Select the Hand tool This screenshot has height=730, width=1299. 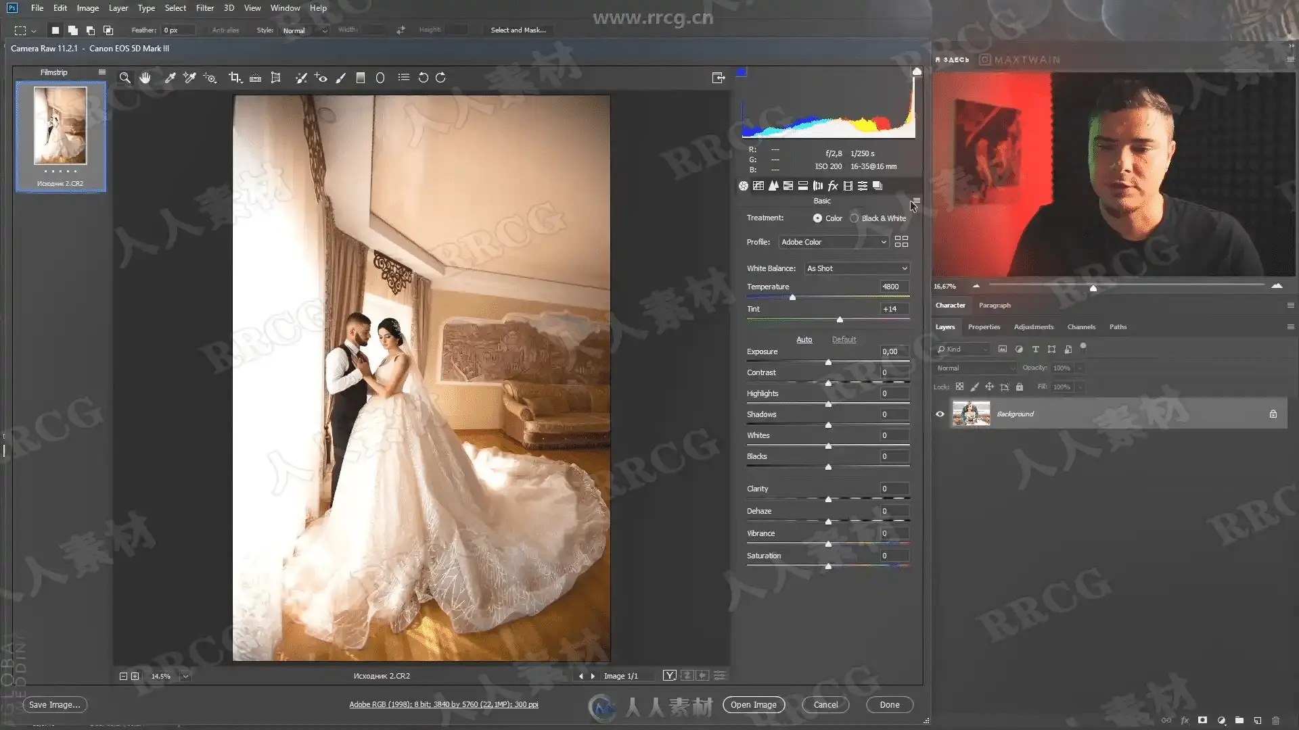(x=145, y=78)
